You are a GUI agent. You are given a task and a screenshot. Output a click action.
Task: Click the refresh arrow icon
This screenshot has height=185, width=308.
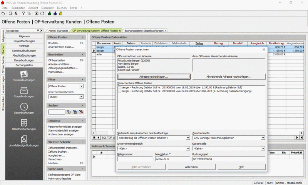click(42, 13)
